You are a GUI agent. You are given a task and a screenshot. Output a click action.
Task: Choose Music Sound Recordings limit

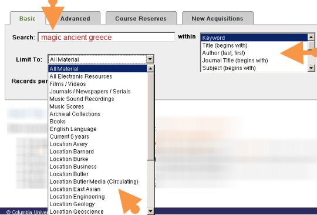tap(98, 99)
